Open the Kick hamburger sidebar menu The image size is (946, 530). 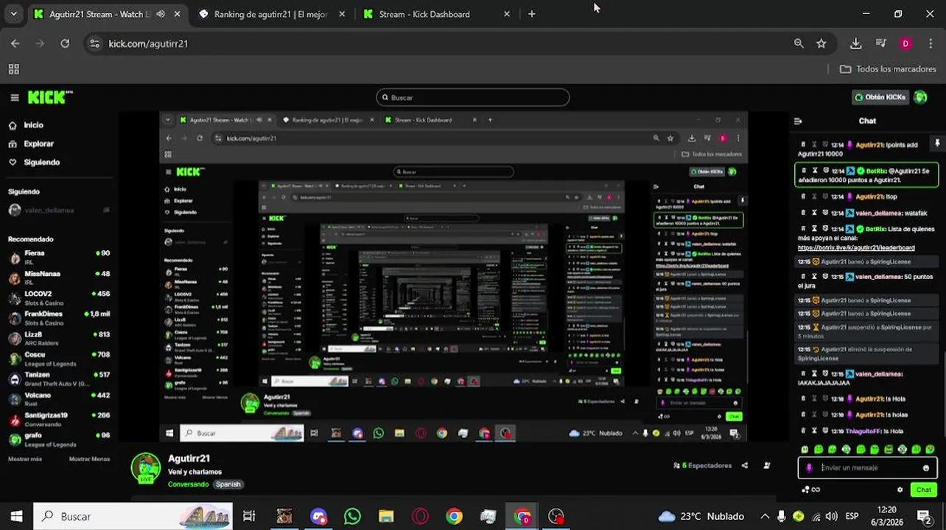coord(14,97)
